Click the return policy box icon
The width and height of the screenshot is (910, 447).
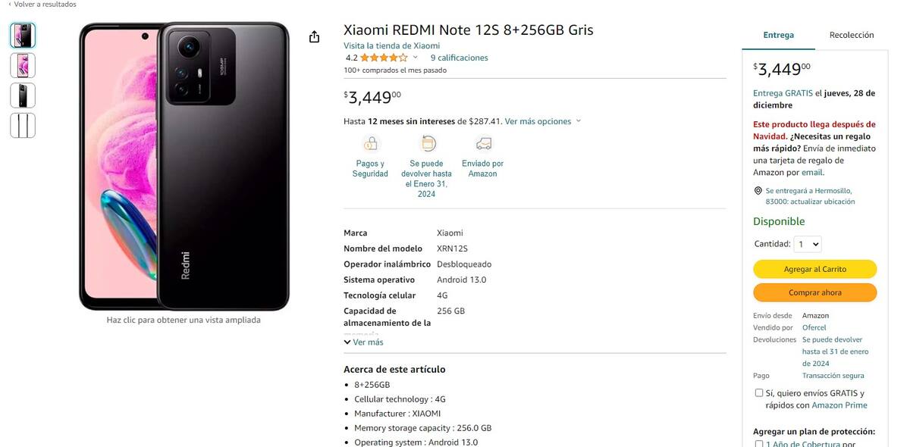click(x=428, y=143)
